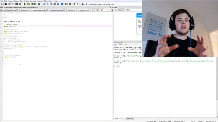Start debugging the file
Screen dimensions: 218x122
(x=44, y=4)
